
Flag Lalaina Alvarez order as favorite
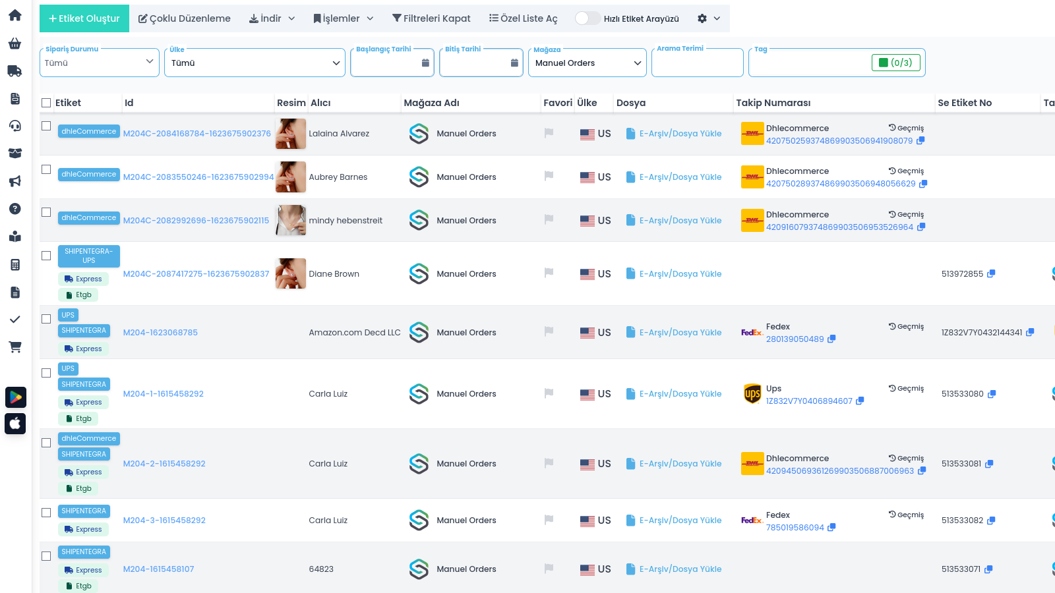[x=549, y=133]
